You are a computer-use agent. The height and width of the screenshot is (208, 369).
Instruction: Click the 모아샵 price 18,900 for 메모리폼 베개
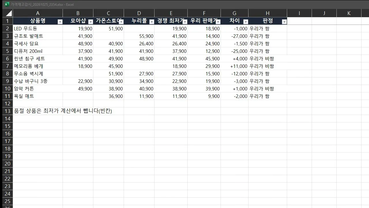78,66
